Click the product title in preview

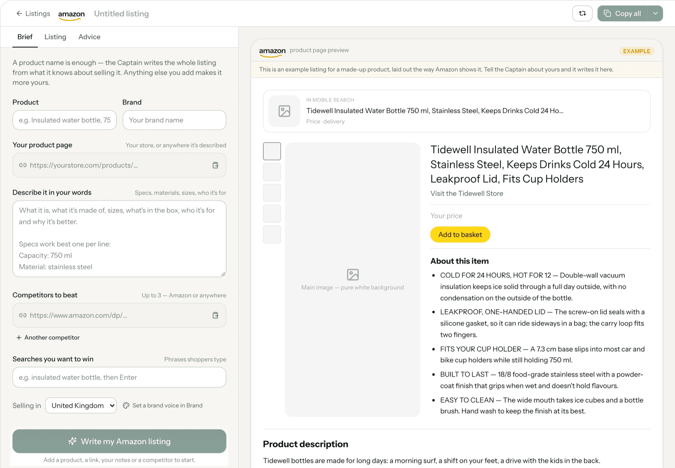pos(537,164)
